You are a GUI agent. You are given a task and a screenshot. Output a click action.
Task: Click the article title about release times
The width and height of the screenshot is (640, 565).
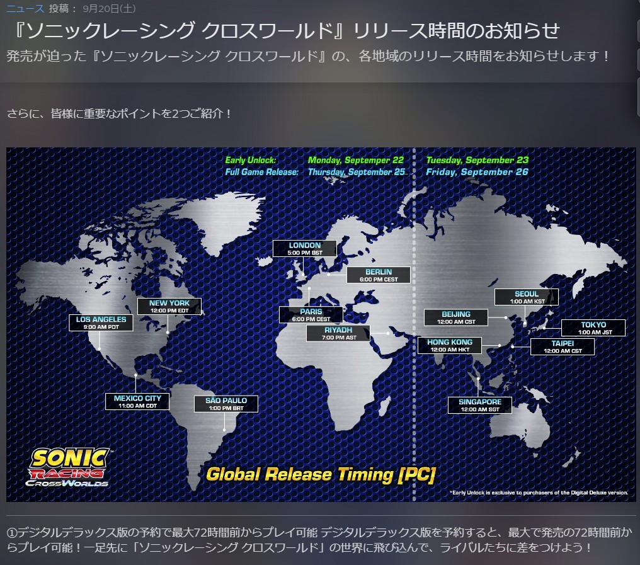pos(284,31)
